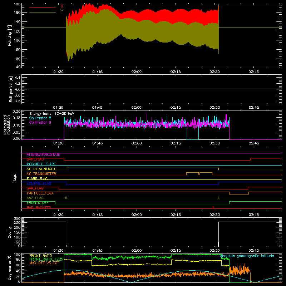Image resolution: width=286 pixels, height=286 pixels.
Task: Click the 02:30 time label under Flags plot
Action: [x=215, y=215]
